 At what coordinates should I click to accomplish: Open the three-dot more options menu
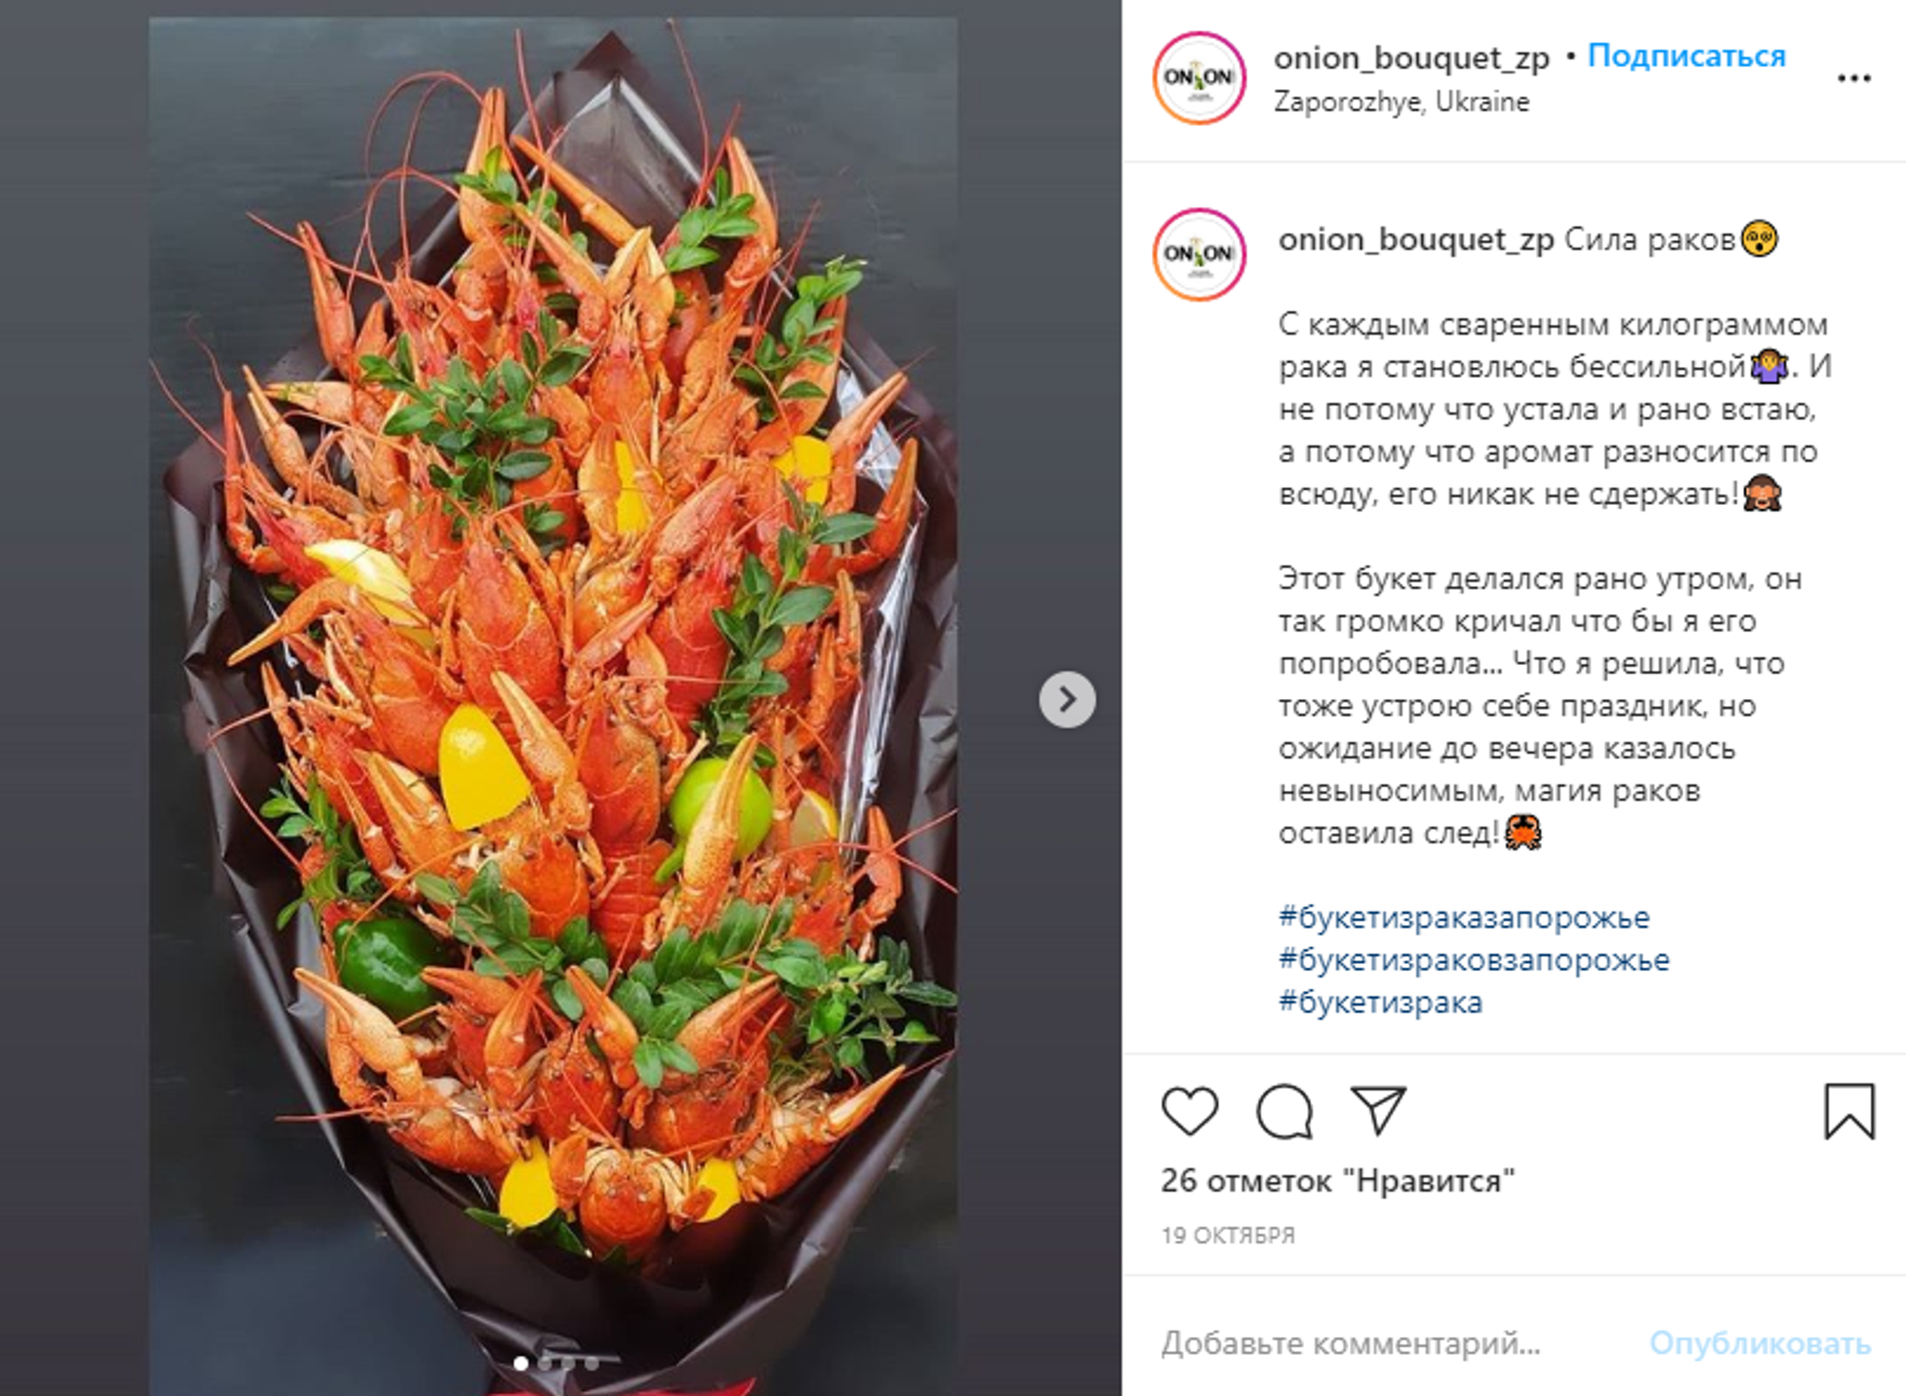pos(1854,78)
